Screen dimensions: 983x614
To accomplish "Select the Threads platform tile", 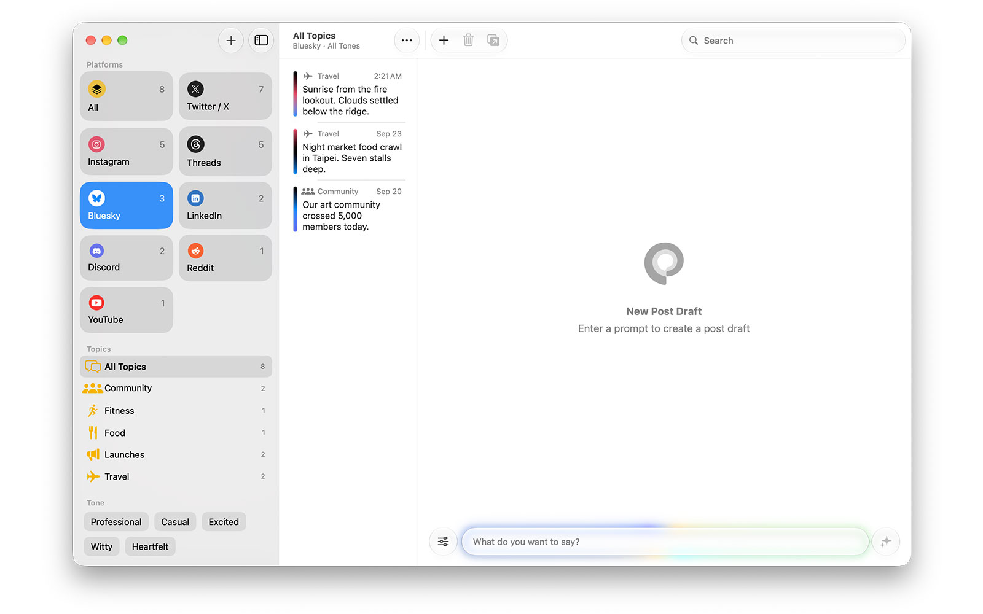I will pos(225,151).
